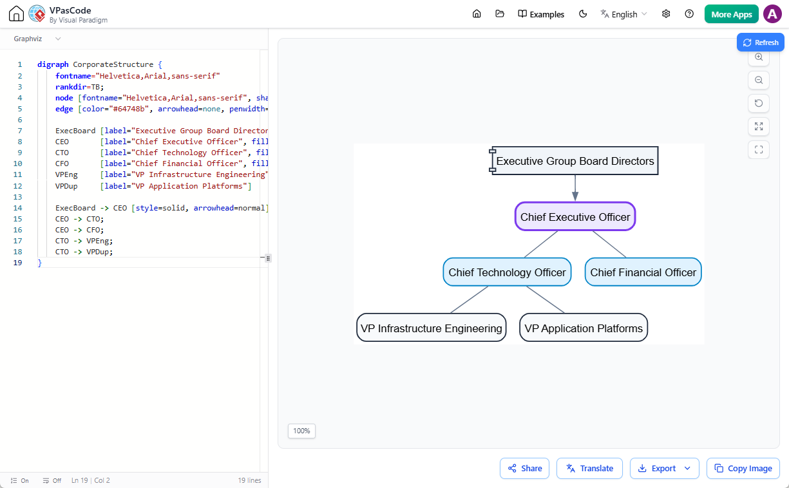Click the Translate button
789x488 pixels.
589,468
